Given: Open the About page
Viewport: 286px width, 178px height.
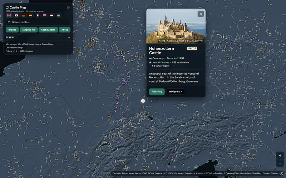Looking at the screenshot, I should pos(65,30).
